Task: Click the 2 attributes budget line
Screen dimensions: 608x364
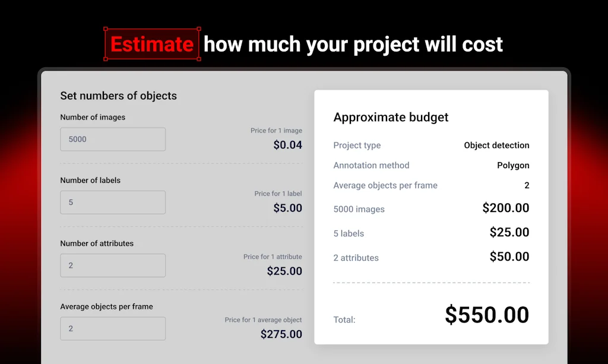Action: pos(356,258)
